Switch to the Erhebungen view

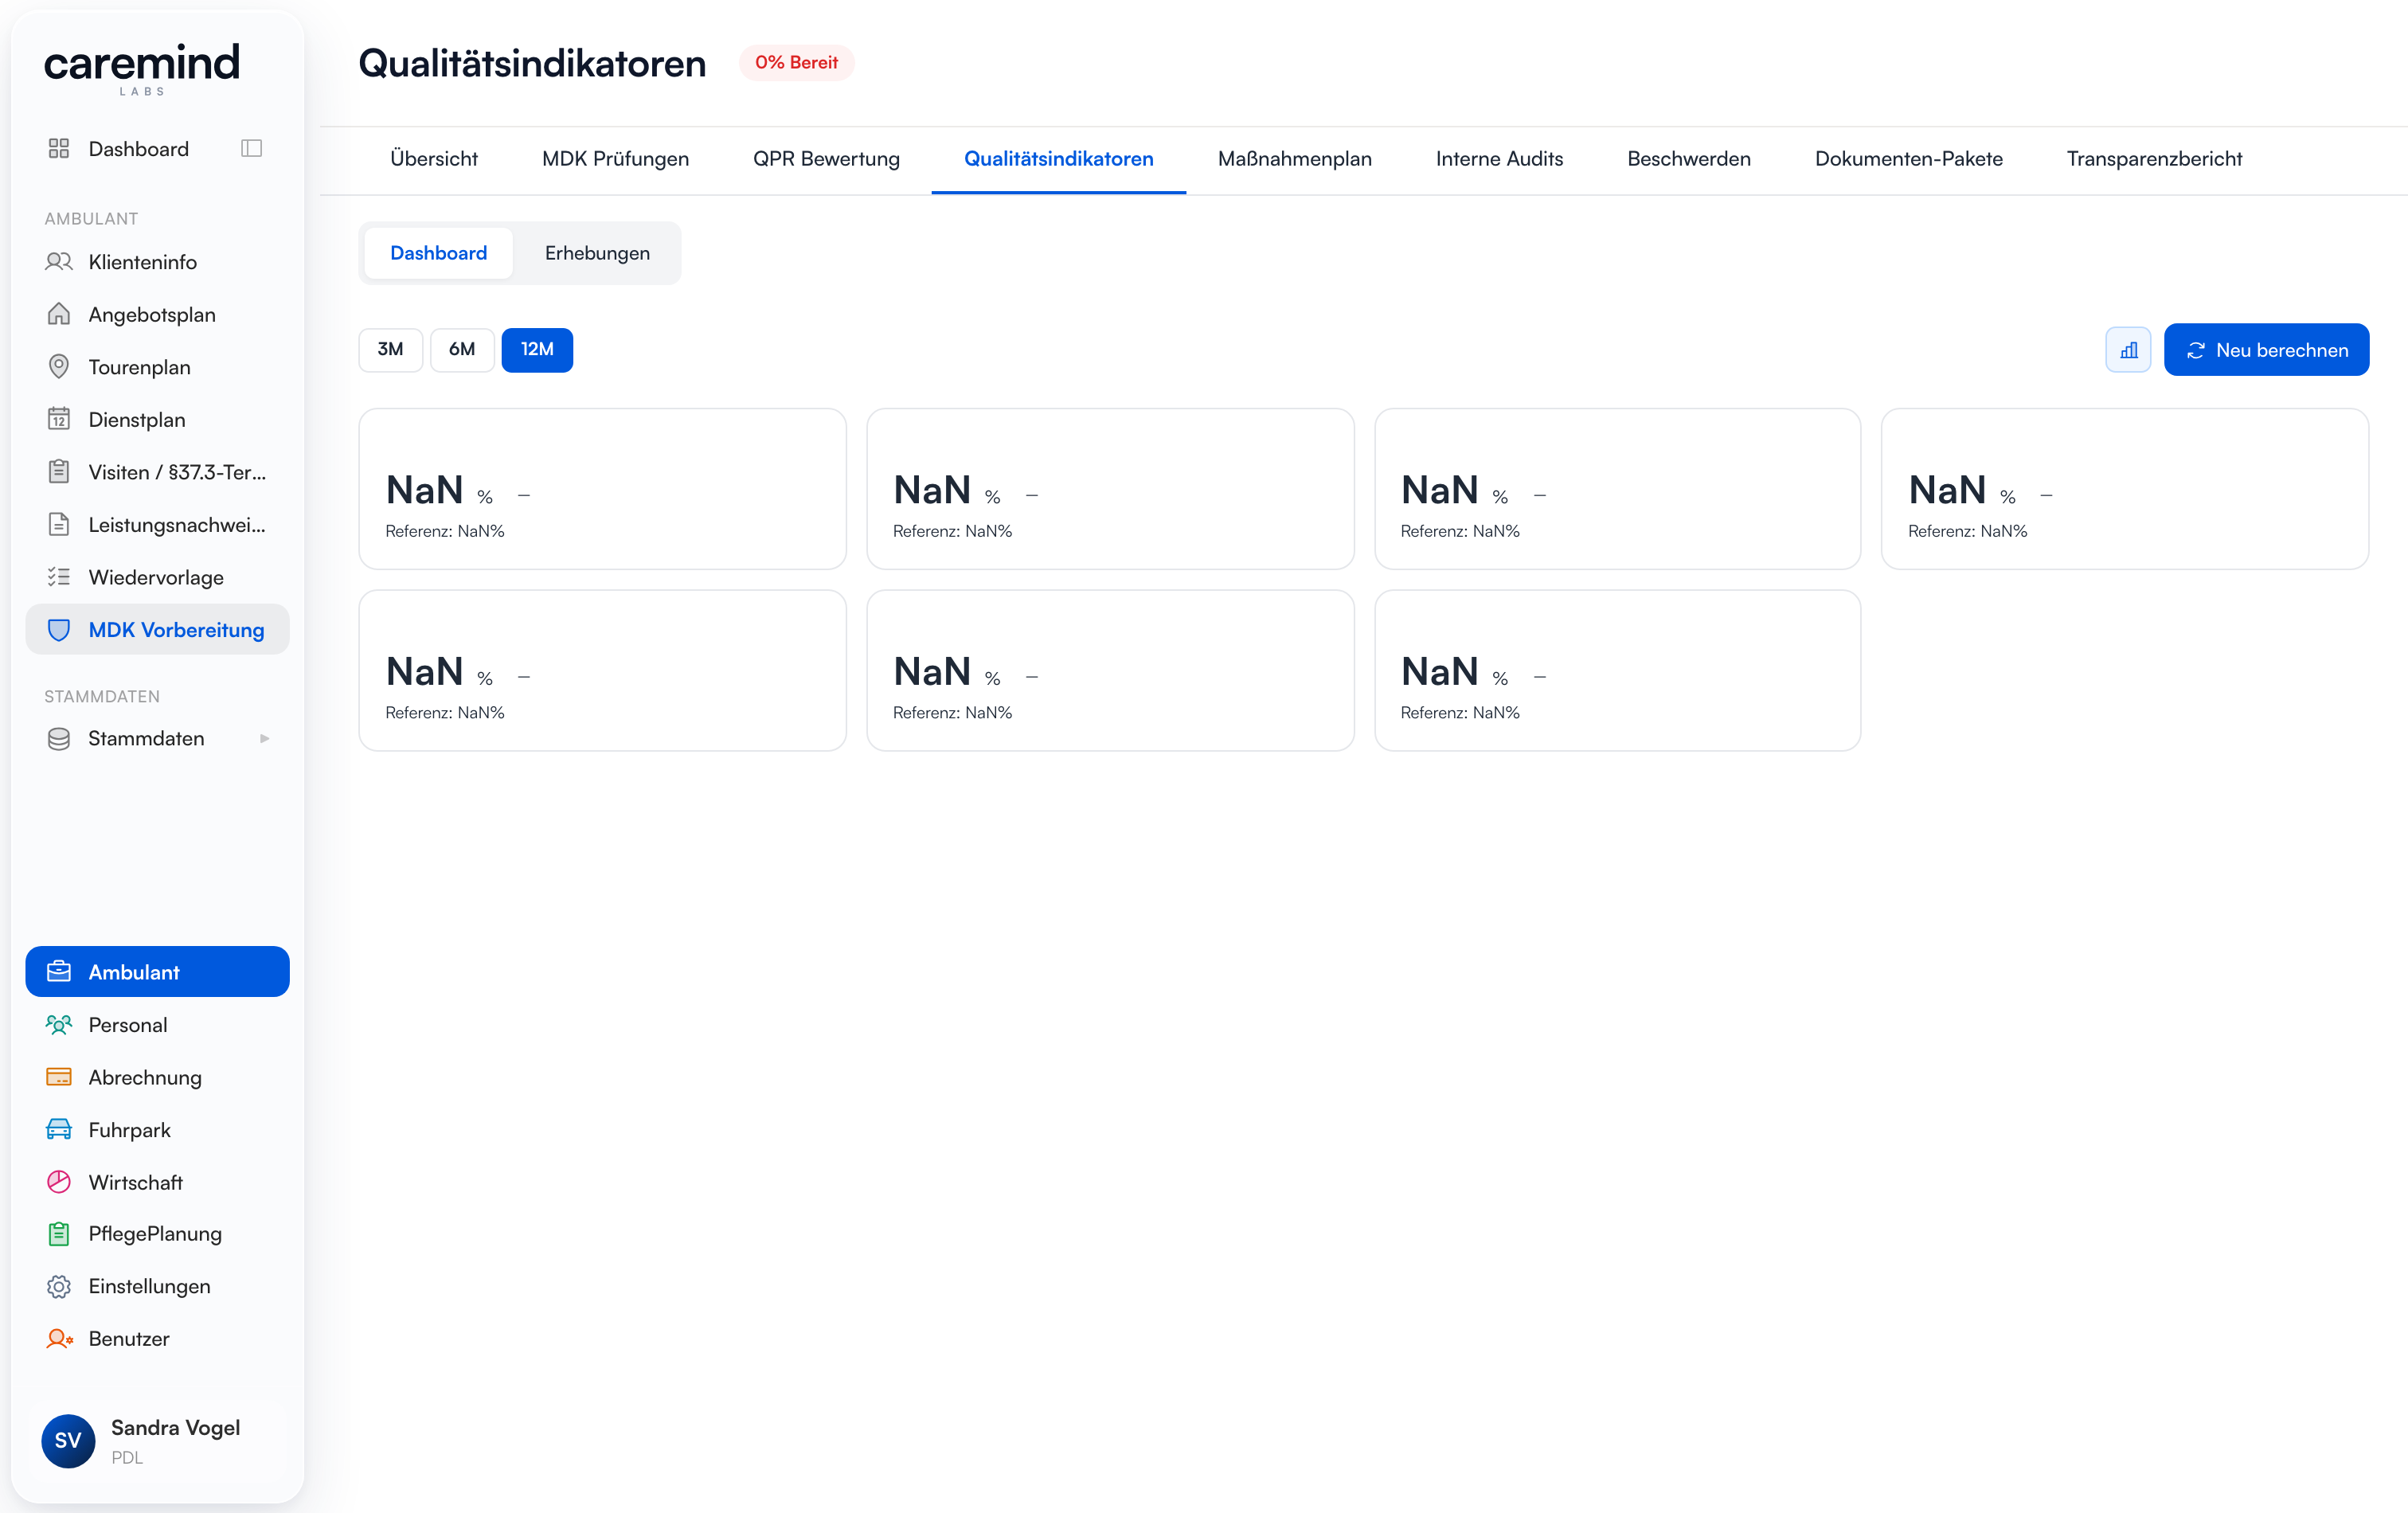coord(597,253)
